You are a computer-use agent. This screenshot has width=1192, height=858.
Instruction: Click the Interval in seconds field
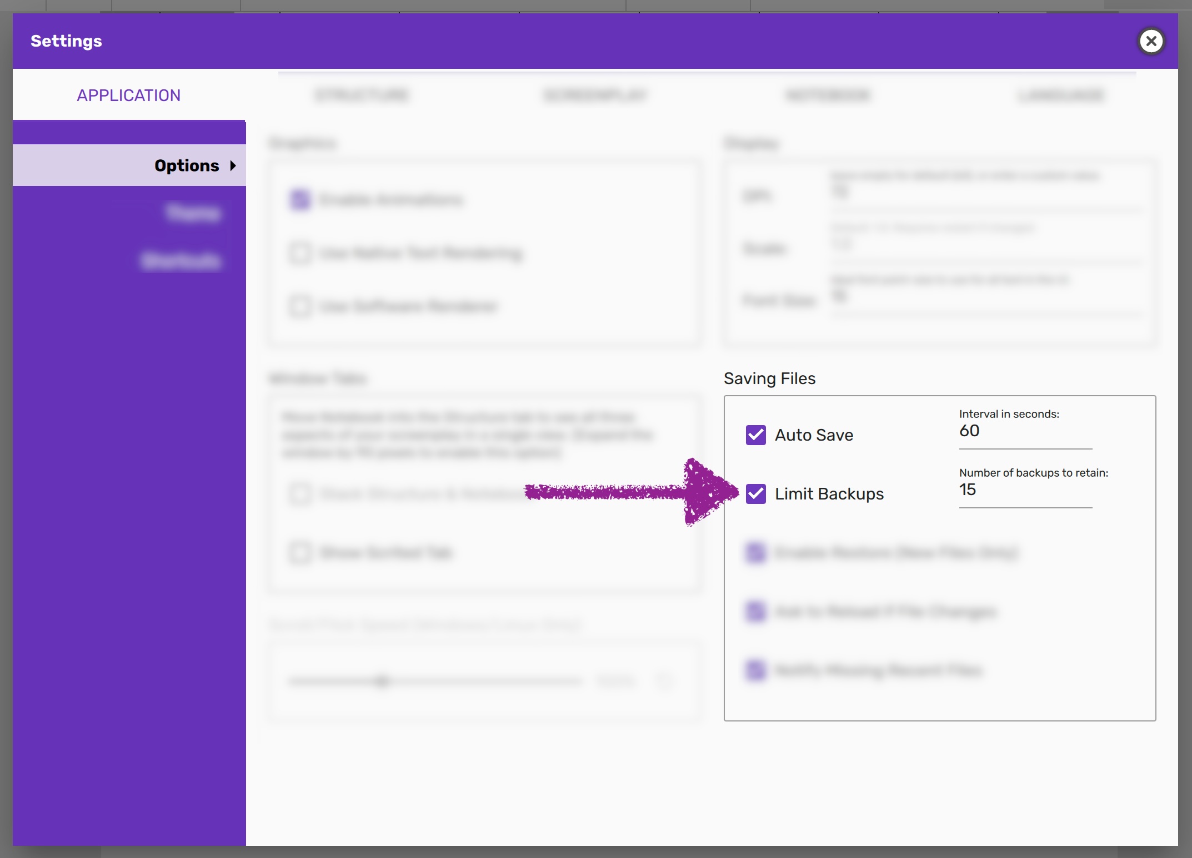point(1025,432)
